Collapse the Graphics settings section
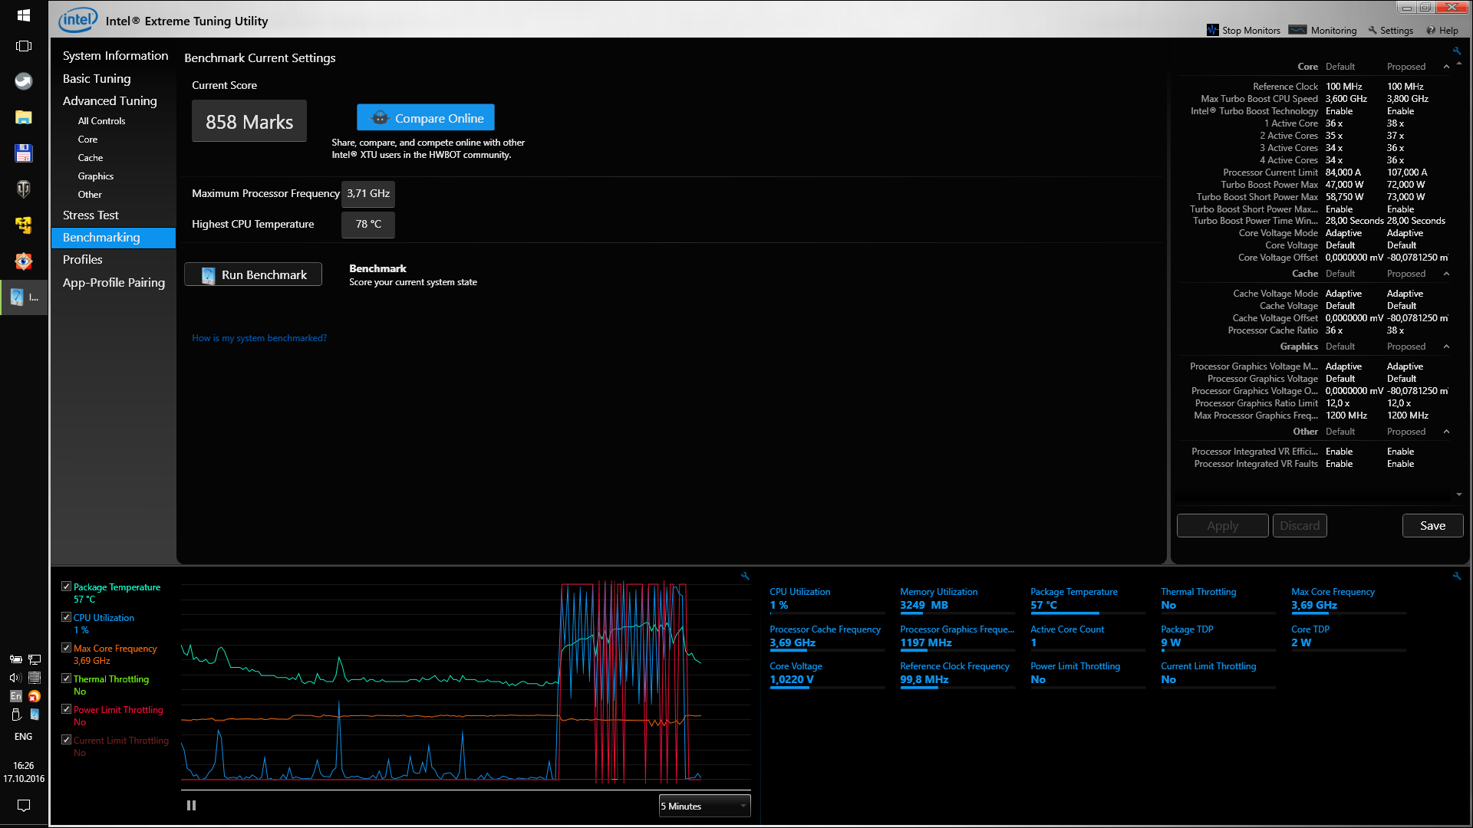Image resolution: width=1473 pixels, height=828 pixels. coord(1446,347)
